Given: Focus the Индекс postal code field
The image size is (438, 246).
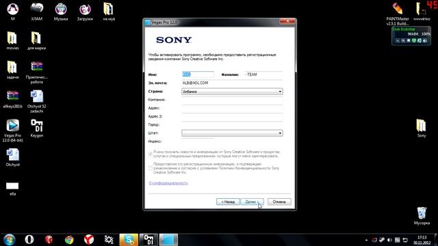Looking at the screenshot, I should [x=198, y=141].
